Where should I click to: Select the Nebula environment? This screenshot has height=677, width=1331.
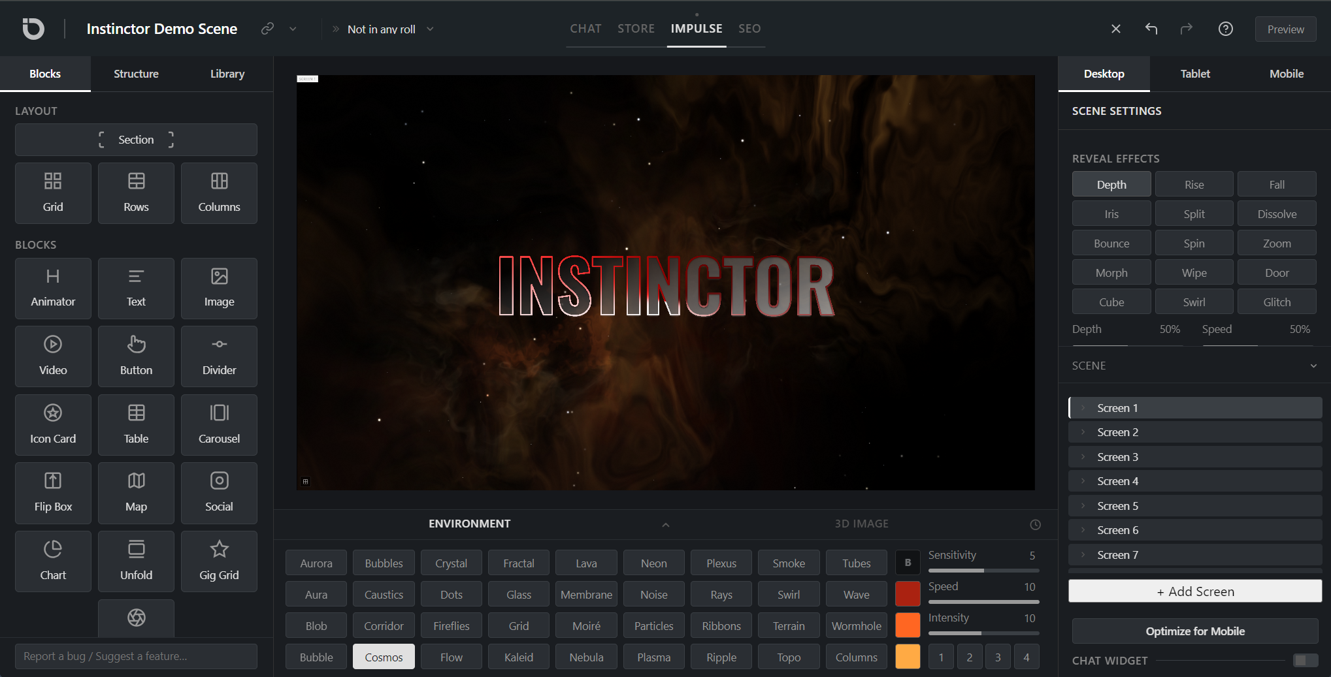pos(586,657)
